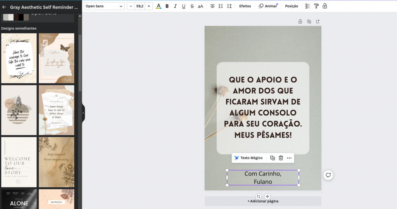Viewport: 397px width, 209px height.
Task: Select the copy style paint roller icon
Action: pos(316,6)
